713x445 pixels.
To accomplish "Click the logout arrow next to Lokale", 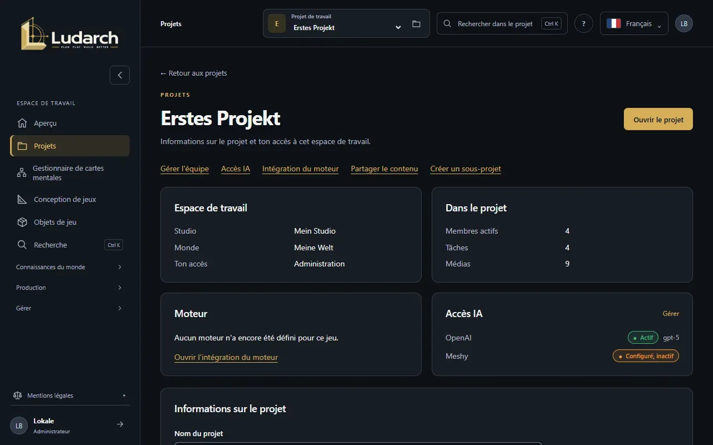I will click(120, 424).
